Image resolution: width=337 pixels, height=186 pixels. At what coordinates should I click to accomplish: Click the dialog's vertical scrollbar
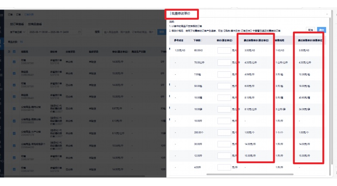[x=330, y=97]
